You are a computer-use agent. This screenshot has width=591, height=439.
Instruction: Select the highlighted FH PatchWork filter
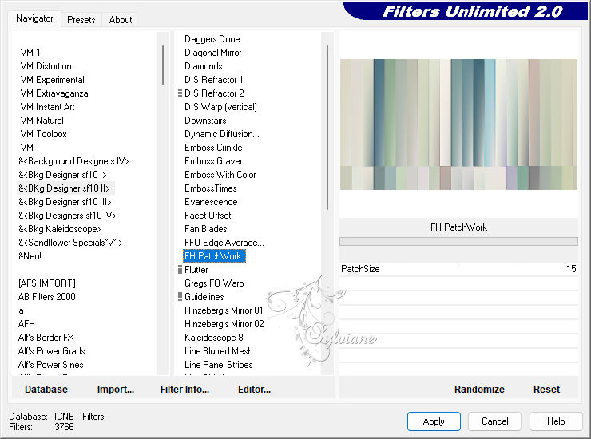tap(214, 256)
